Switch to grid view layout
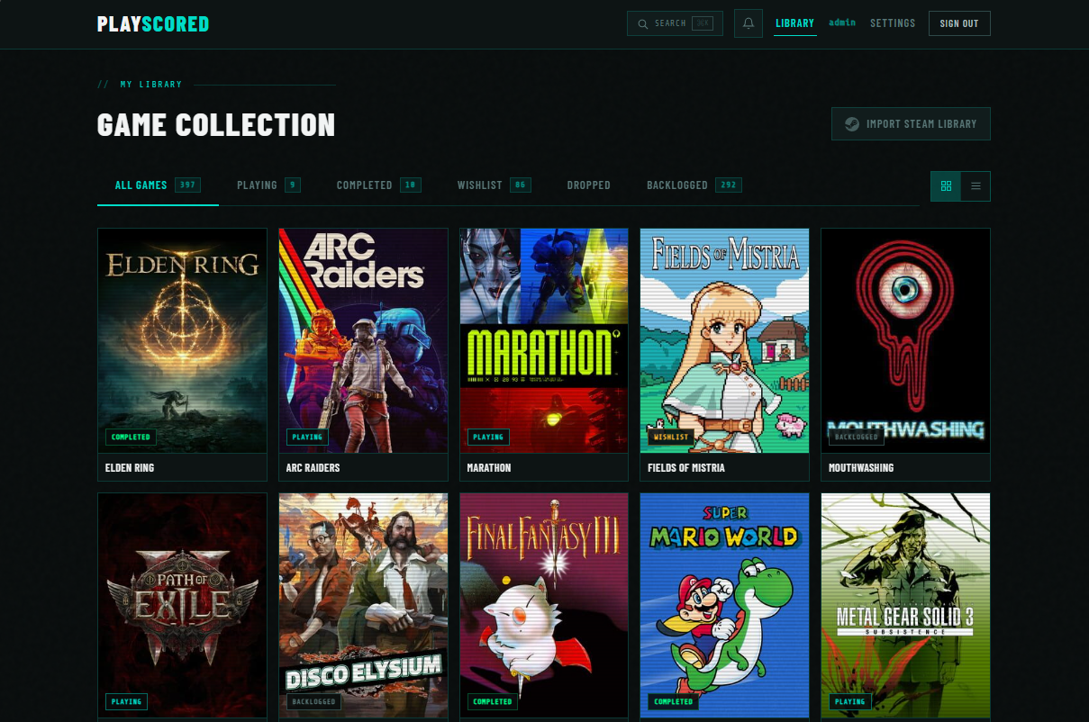 pyautogui.click(x=946, y=186)
